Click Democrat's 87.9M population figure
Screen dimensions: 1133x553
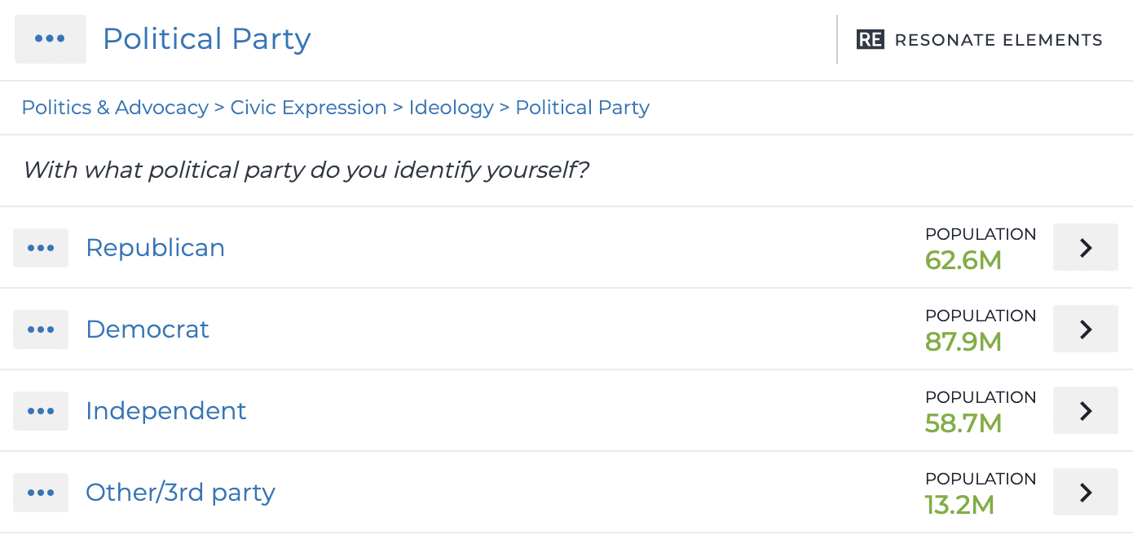(963, 342)
